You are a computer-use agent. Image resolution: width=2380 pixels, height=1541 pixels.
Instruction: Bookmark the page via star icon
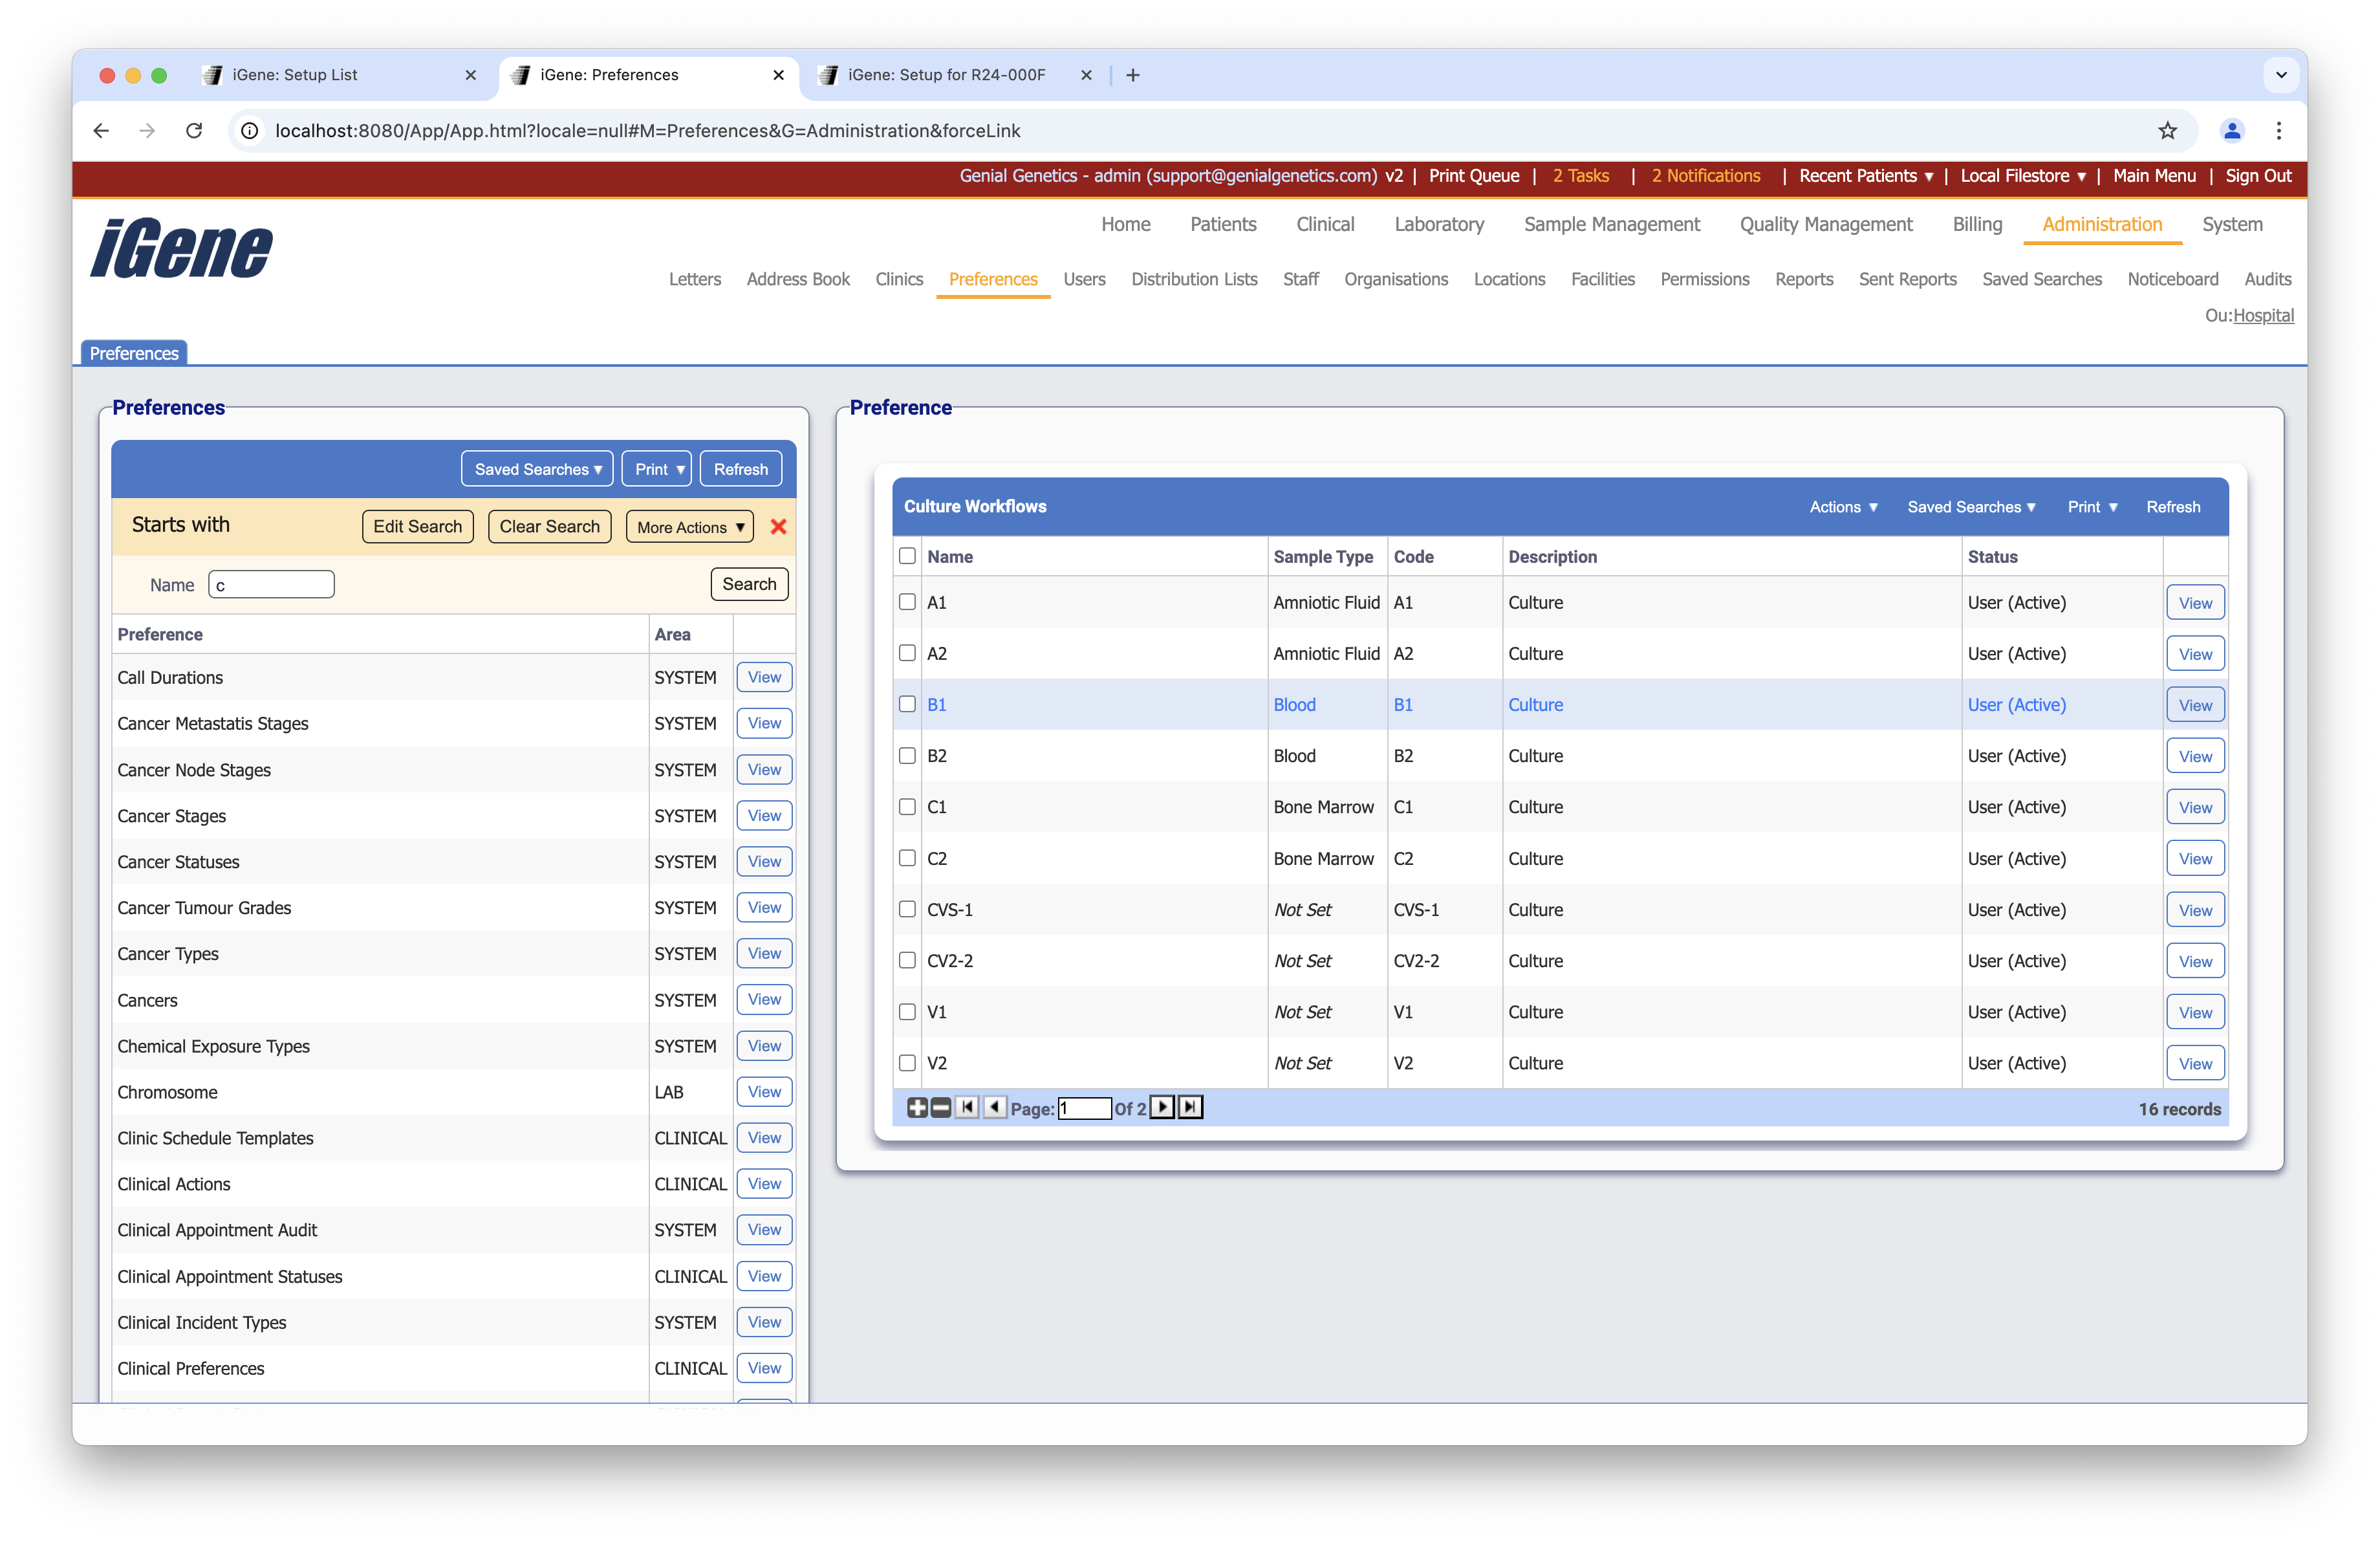coord(2167,131)
